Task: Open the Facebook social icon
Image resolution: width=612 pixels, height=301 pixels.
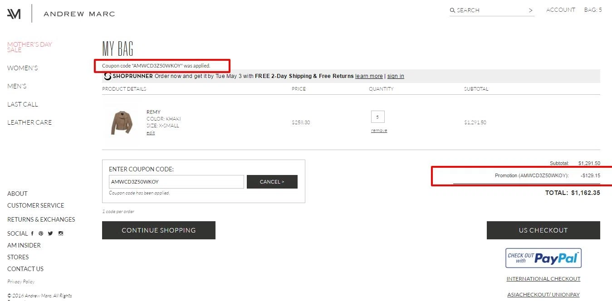Action: point(32,233)
